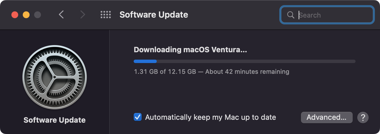Show all preferences grid icon
Viewport: 380px width, 134px height.
[x=106, y=15]
